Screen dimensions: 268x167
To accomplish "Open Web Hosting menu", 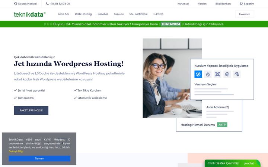I will coord(83,14).
